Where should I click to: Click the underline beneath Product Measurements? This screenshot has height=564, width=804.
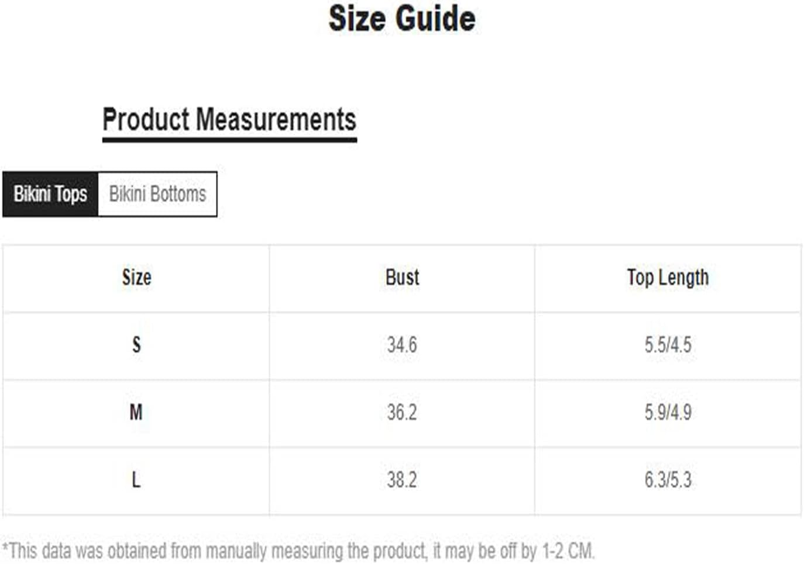229,140
